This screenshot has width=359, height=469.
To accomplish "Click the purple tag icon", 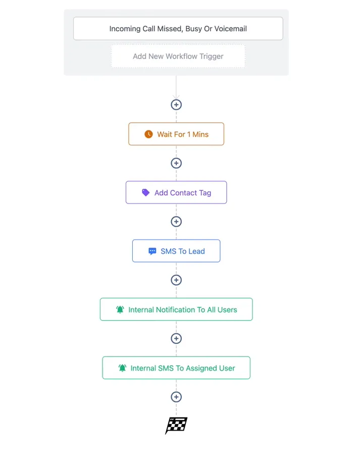I will [x=146, y=193].
